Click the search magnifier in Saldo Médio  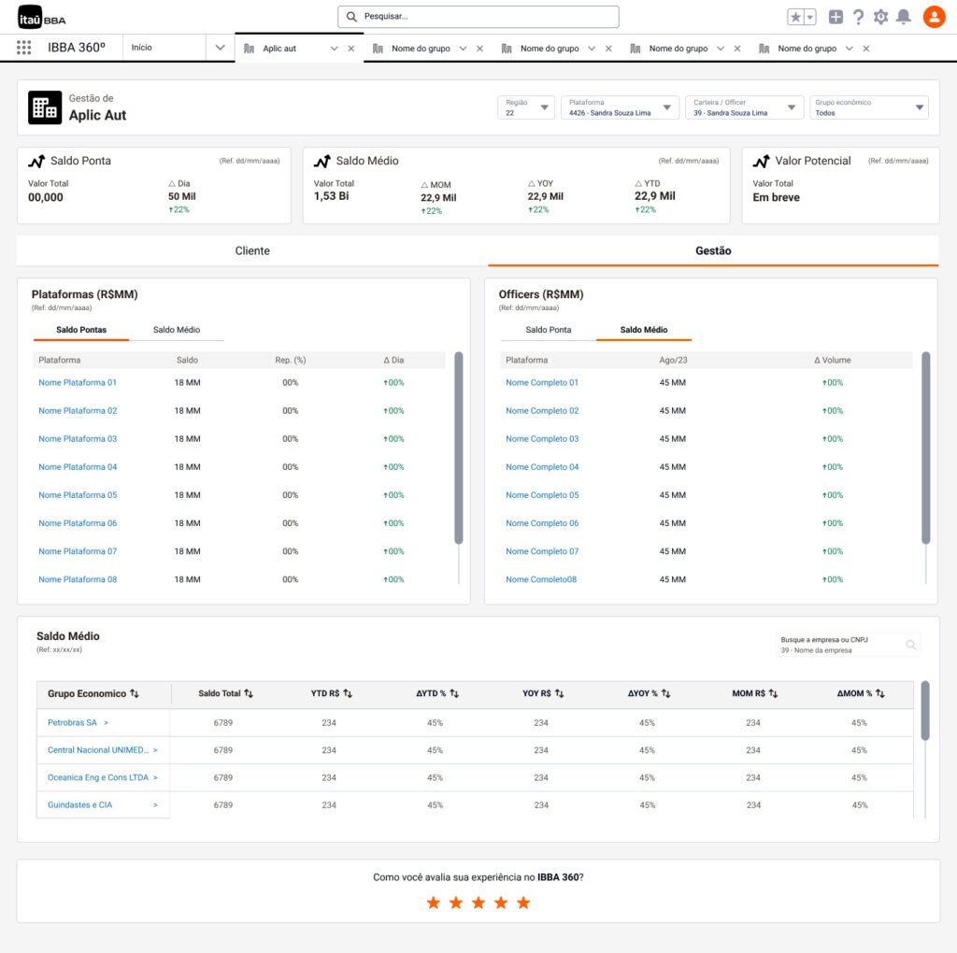point(911,645)
